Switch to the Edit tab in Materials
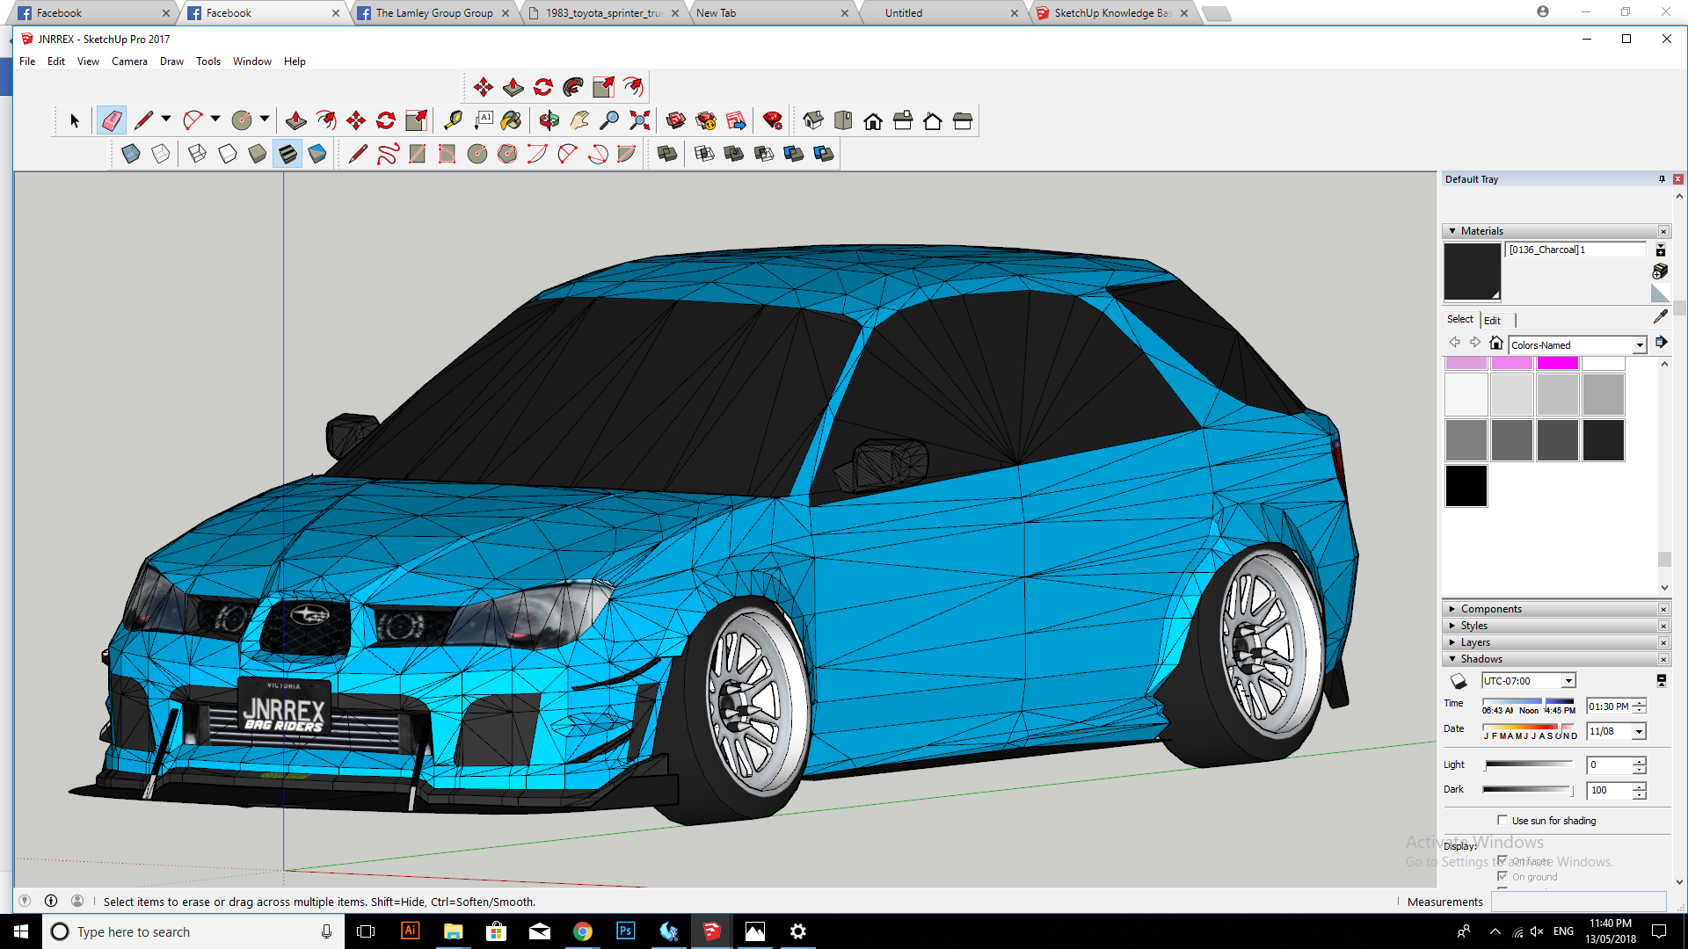The width and height of the screenshot is (1688, 949). [1493, 320]
